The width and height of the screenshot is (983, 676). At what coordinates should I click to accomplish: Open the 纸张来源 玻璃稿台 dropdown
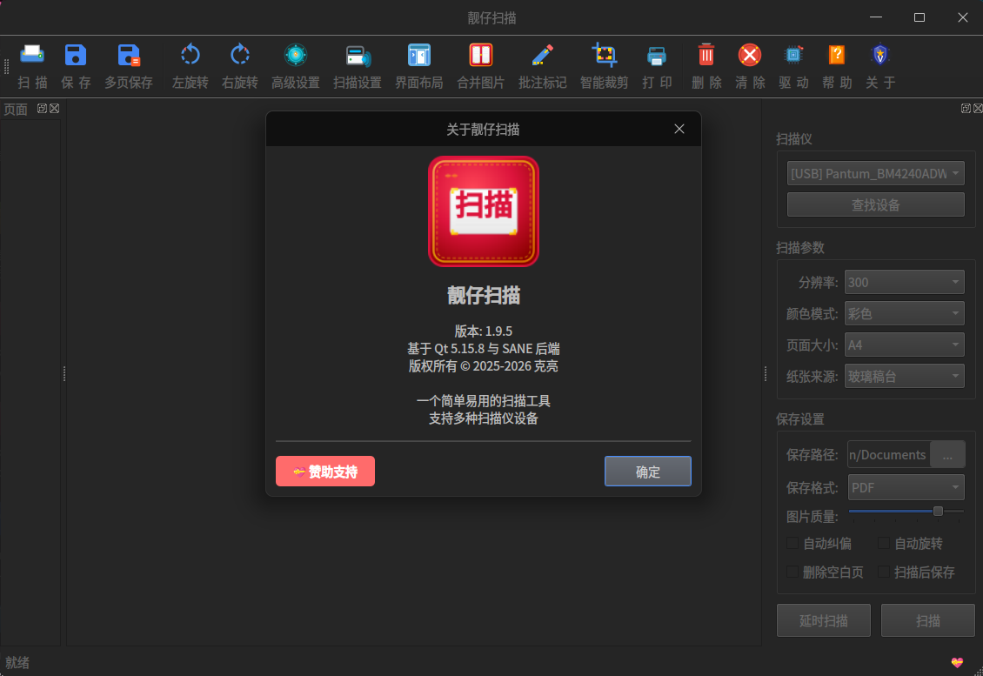904,376
